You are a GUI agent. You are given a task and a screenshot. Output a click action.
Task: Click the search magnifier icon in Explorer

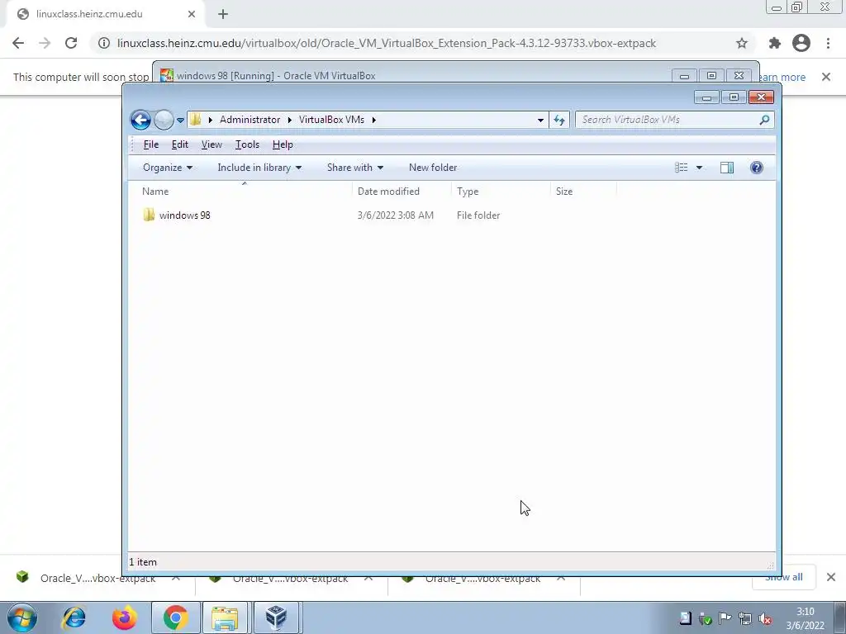point(764,120)
